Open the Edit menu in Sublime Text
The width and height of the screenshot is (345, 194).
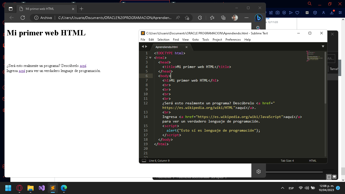(151, 40)
